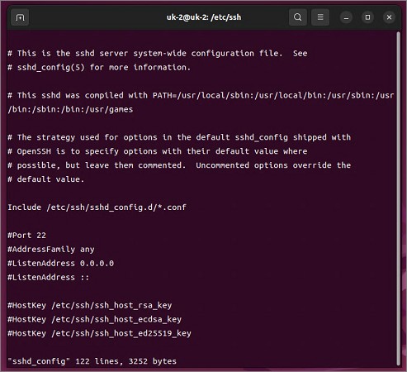Click the word PATH in the comment
Image resolution: width=407 pixels, height=372 pixels.
(163, 95)
